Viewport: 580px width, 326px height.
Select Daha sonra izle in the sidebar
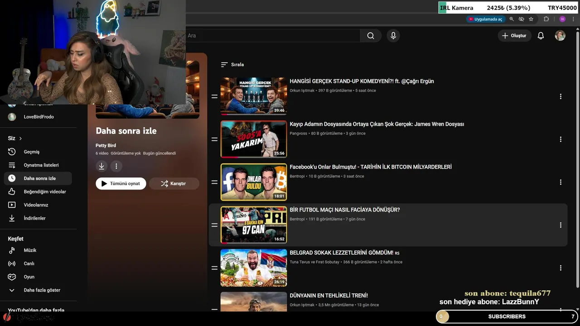(x=37, y=178)
